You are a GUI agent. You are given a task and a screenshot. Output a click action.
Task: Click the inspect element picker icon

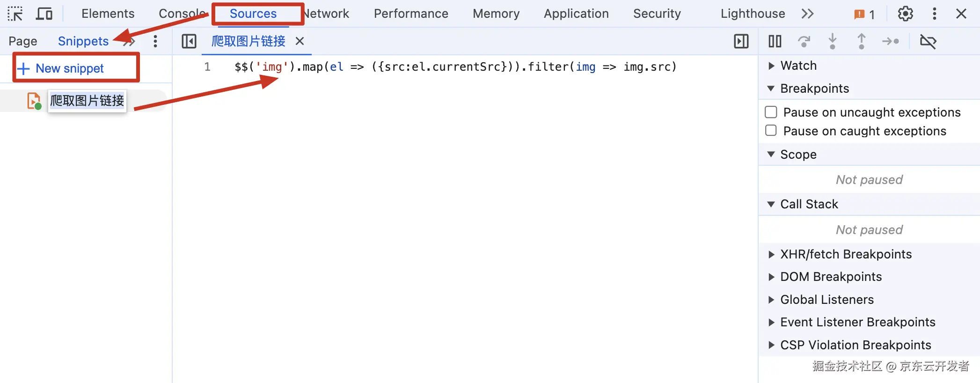pos(15,14)
